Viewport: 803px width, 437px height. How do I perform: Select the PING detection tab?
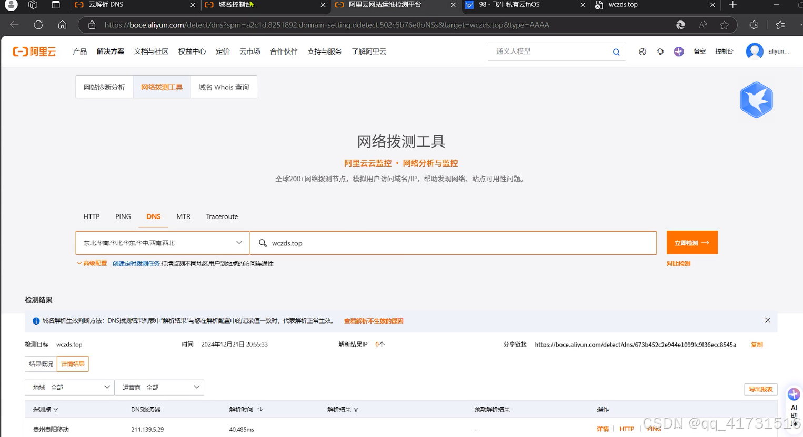(x=123, y=216)
